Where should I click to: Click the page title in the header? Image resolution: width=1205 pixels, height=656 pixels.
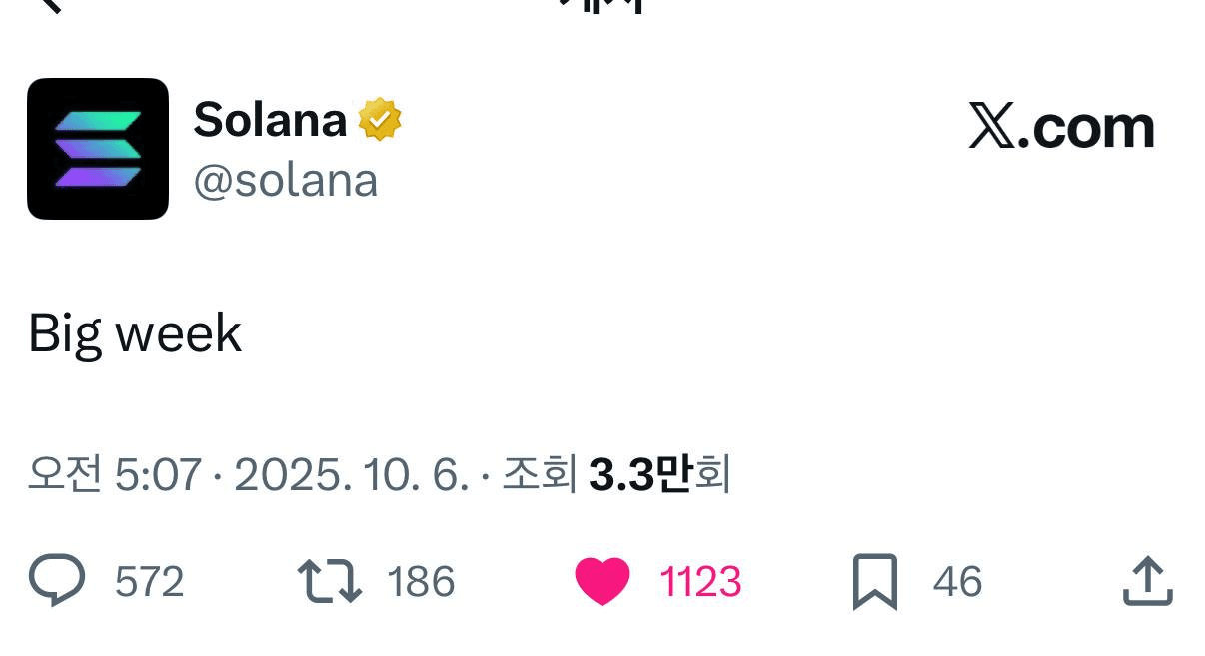602,6
